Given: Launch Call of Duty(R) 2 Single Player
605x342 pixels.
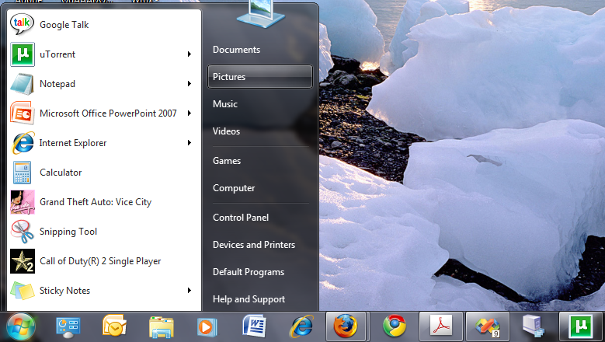Looking at the screenshot, I should pyautogui.click(x=101, y=261).
